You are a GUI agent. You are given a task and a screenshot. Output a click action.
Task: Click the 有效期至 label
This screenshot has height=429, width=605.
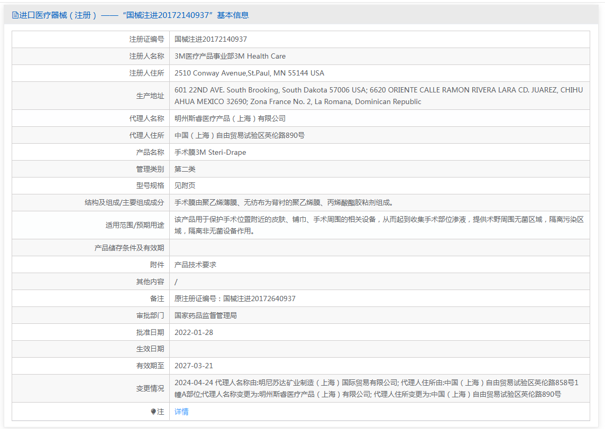click(150, 366)
